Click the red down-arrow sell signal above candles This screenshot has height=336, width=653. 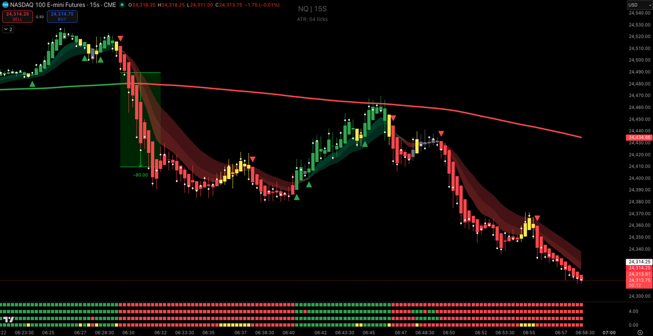tap(120, 39)
